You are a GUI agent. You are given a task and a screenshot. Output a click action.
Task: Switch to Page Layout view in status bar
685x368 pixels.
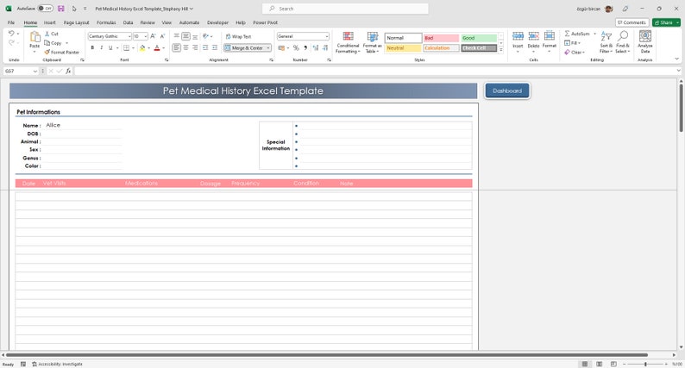(x=600, y=364)
